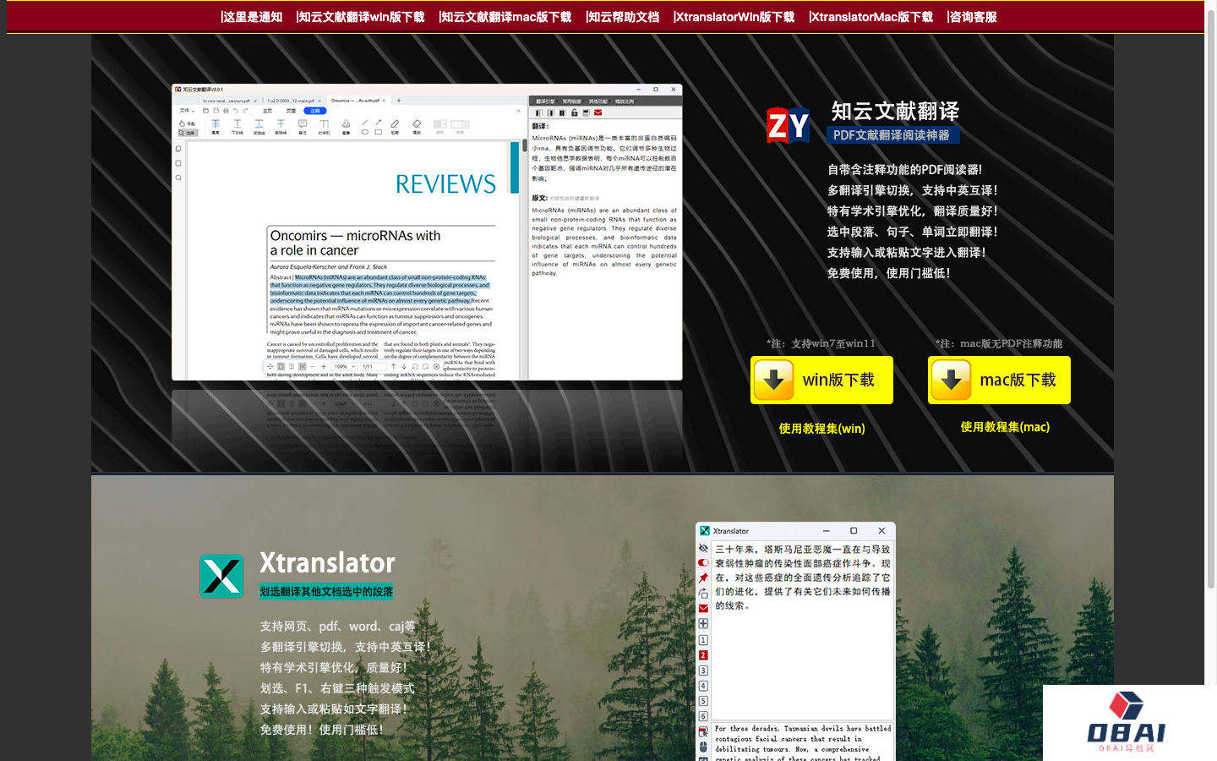
Task: Select the underline (下划线) annotation tool
Action: point(237,127)
